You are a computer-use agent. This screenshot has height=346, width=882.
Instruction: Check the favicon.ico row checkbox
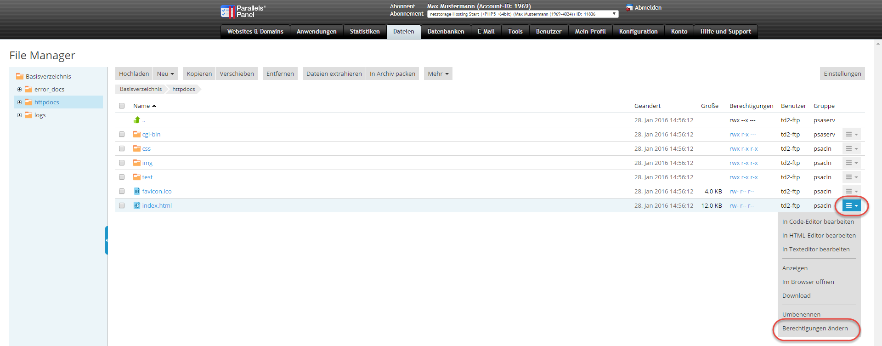tap(122, 191)
